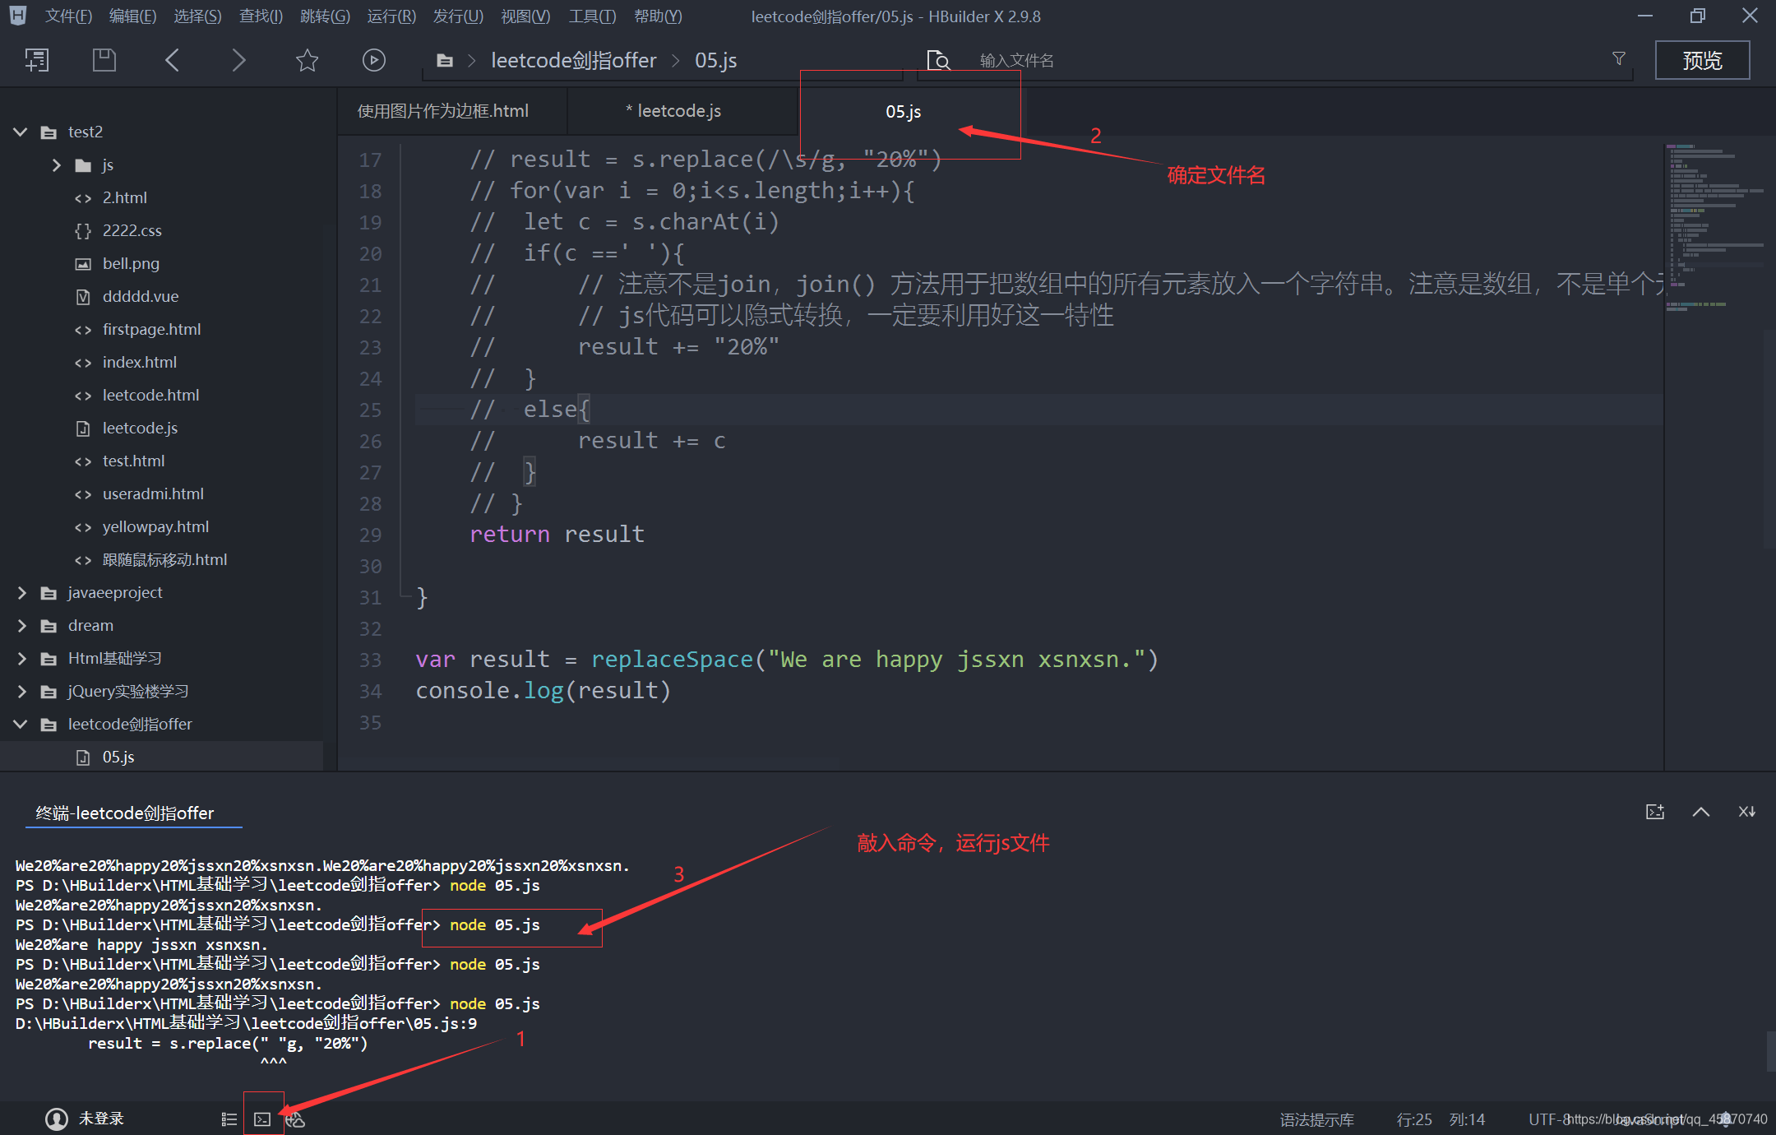1776x1135 pixels.
Task: Open the 工具(T) menu
Action: (x=592, y=16)
